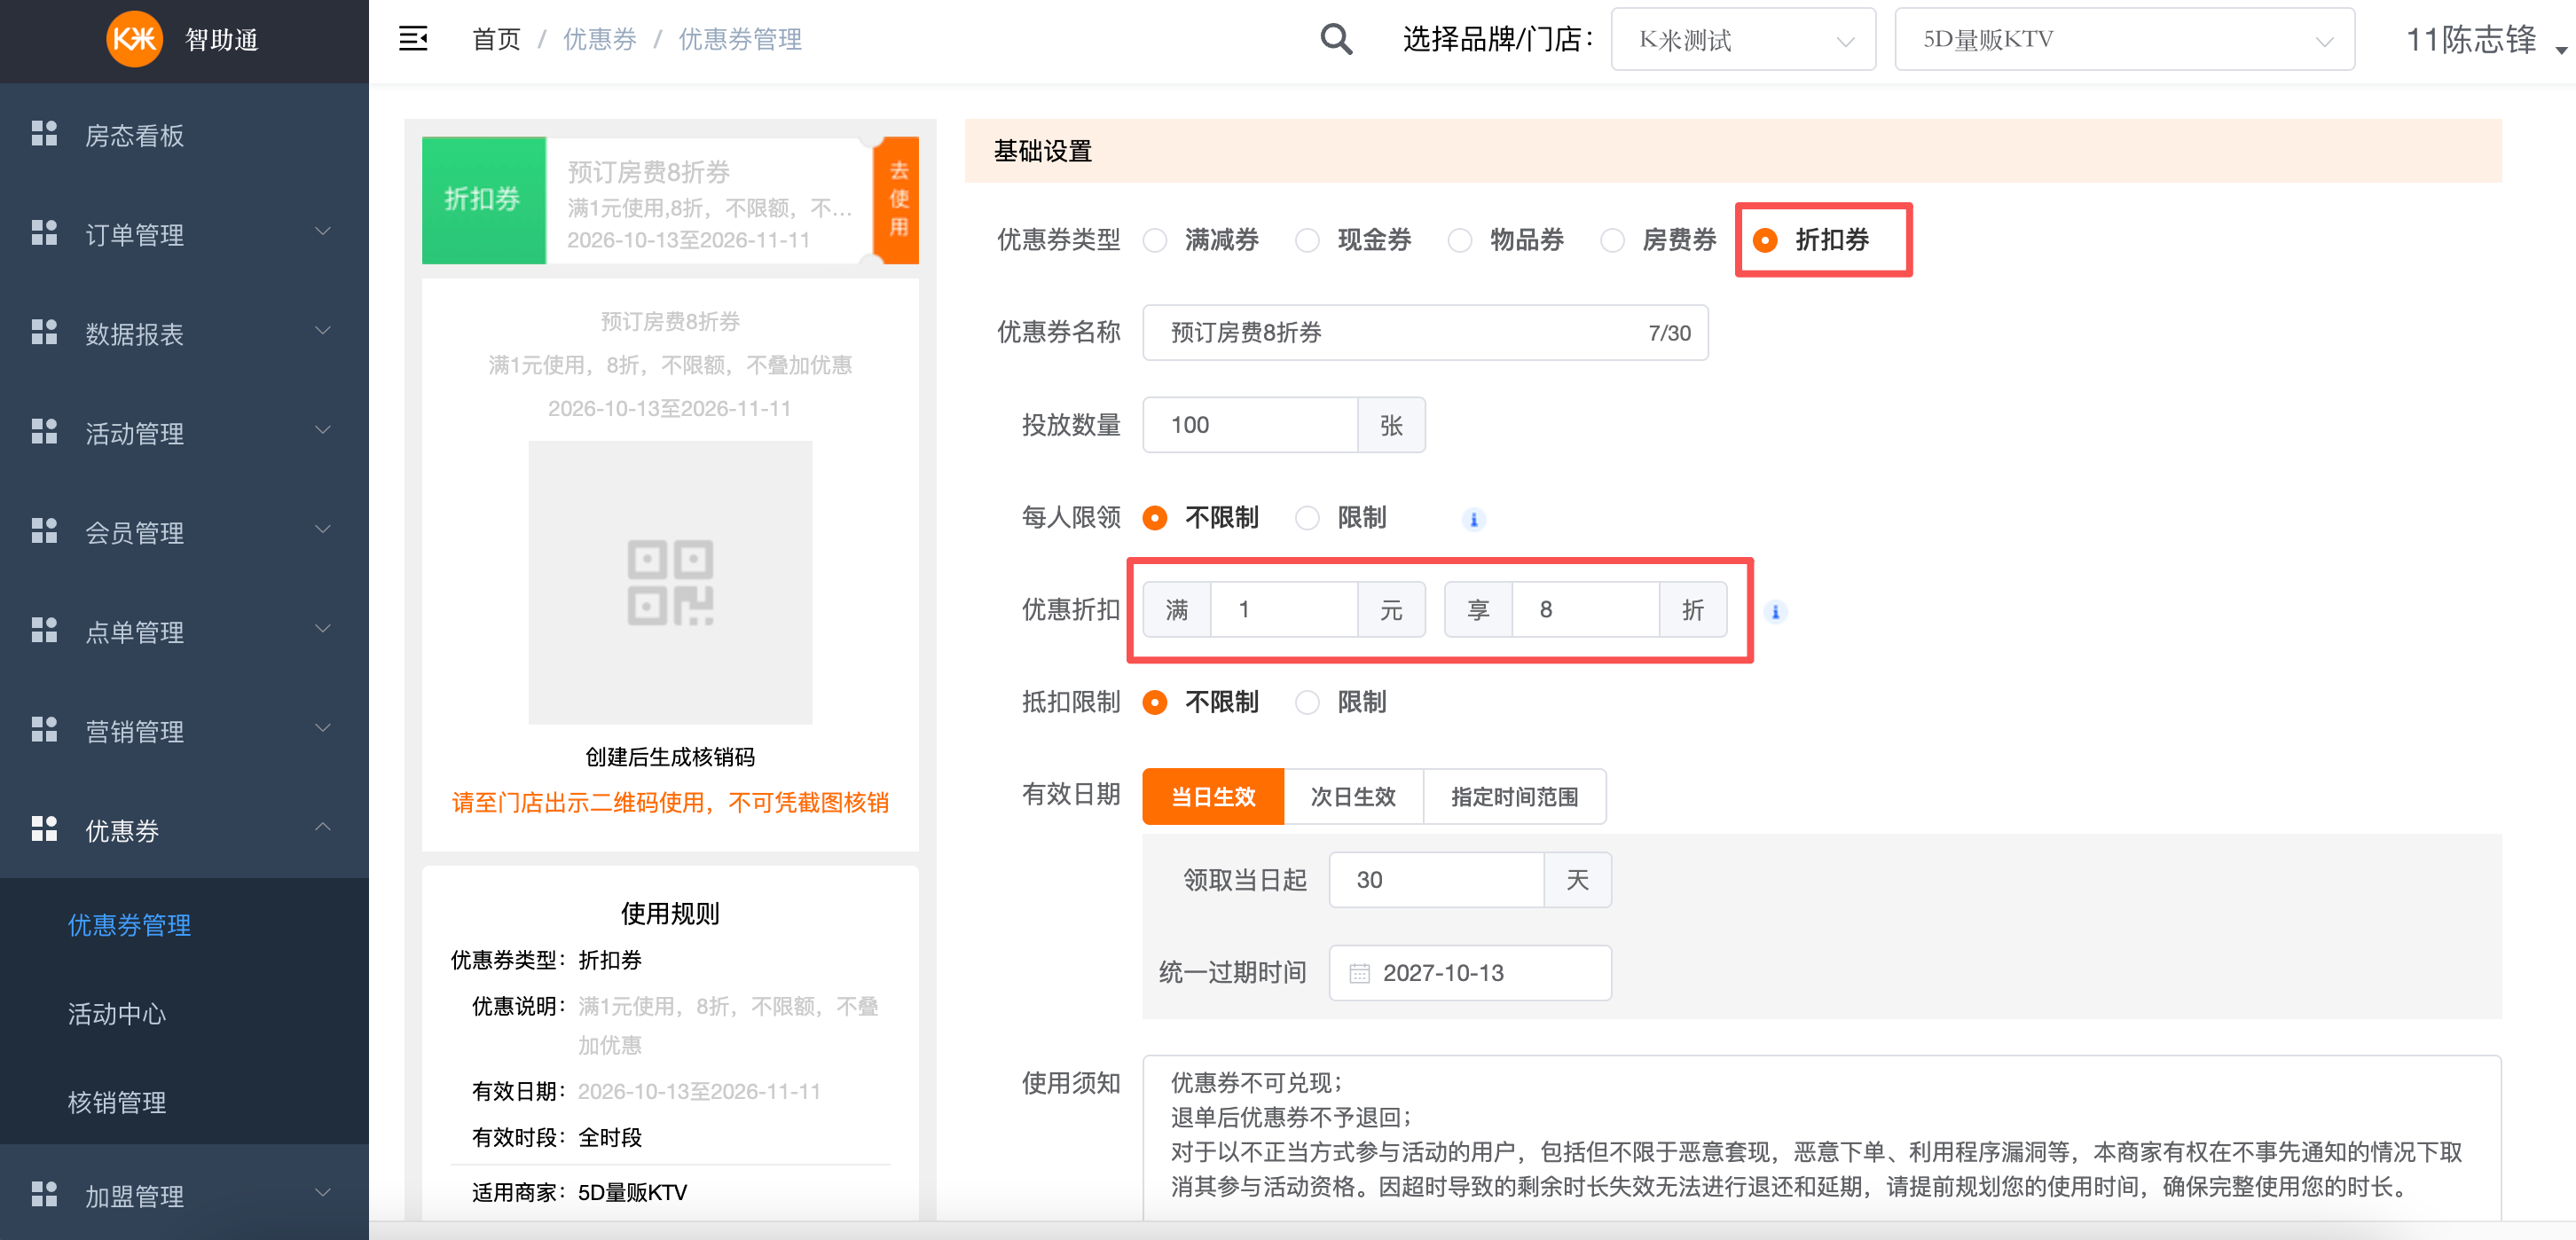This screenshot has height=1240, width=2576.
Task: Switch to 次日生效 validity tab
Action: (1353, 797)
